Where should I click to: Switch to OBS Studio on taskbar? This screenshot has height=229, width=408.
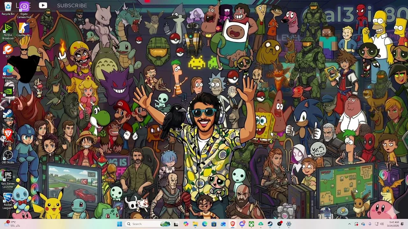(280, 224)
